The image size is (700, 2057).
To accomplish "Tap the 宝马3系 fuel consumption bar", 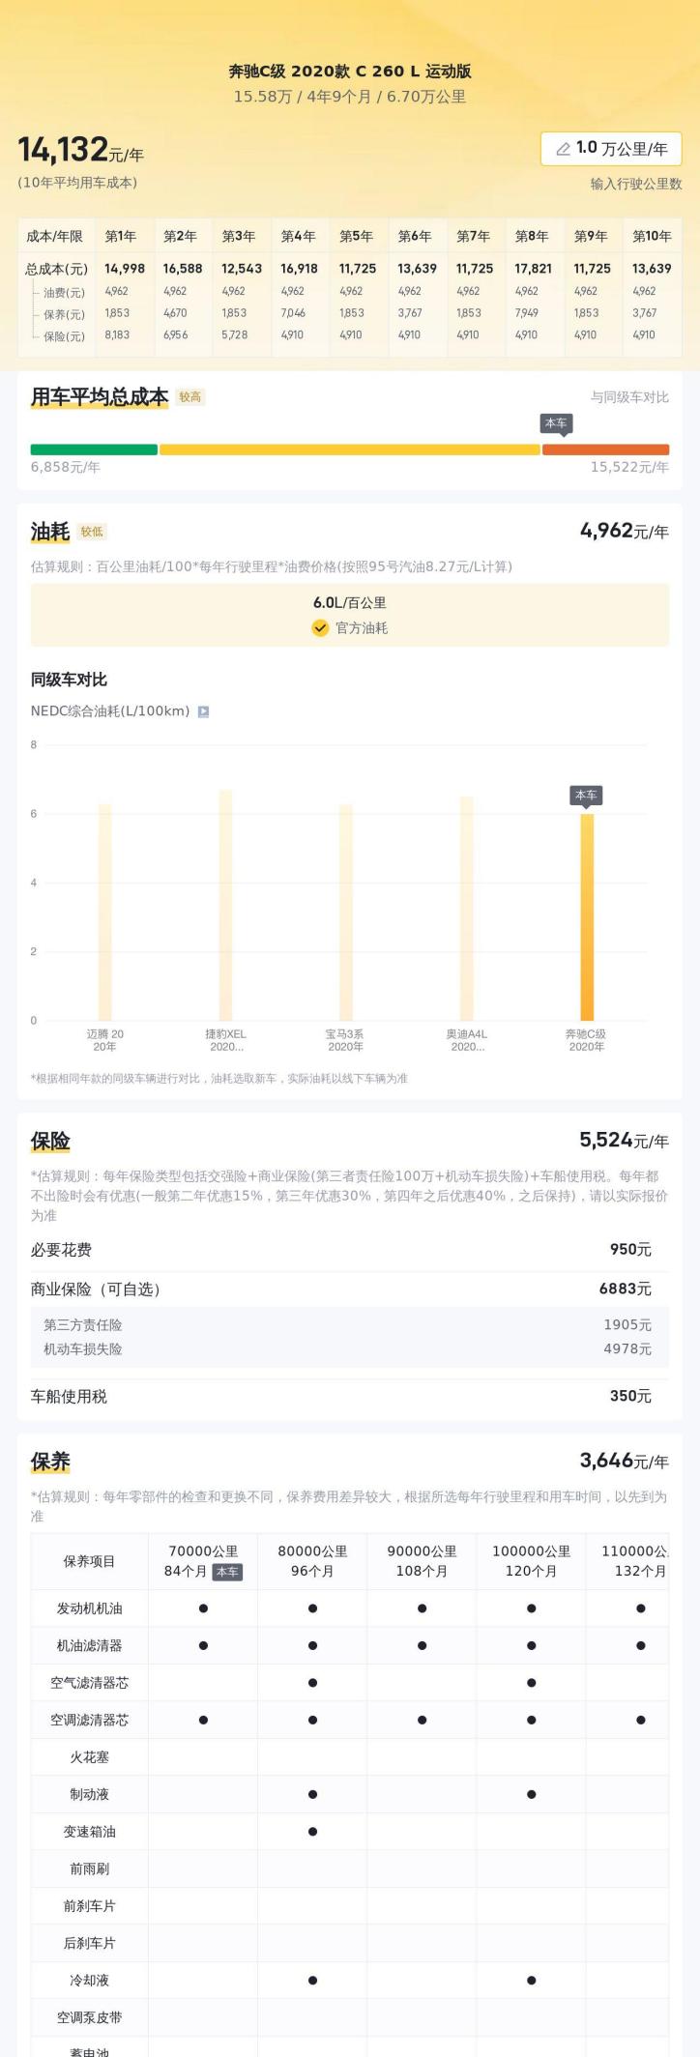I will (345, 912).
